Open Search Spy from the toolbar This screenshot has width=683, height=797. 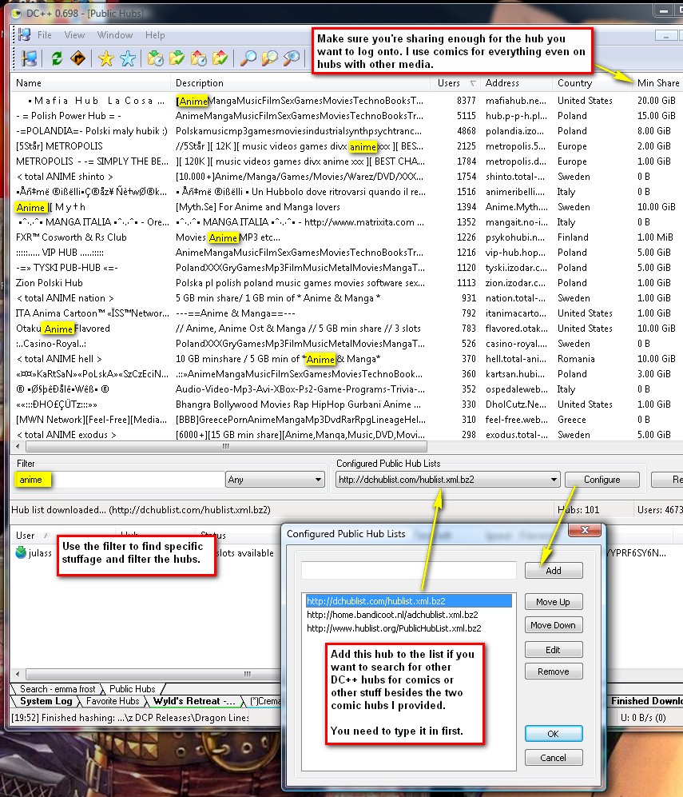tap(292, 58)
